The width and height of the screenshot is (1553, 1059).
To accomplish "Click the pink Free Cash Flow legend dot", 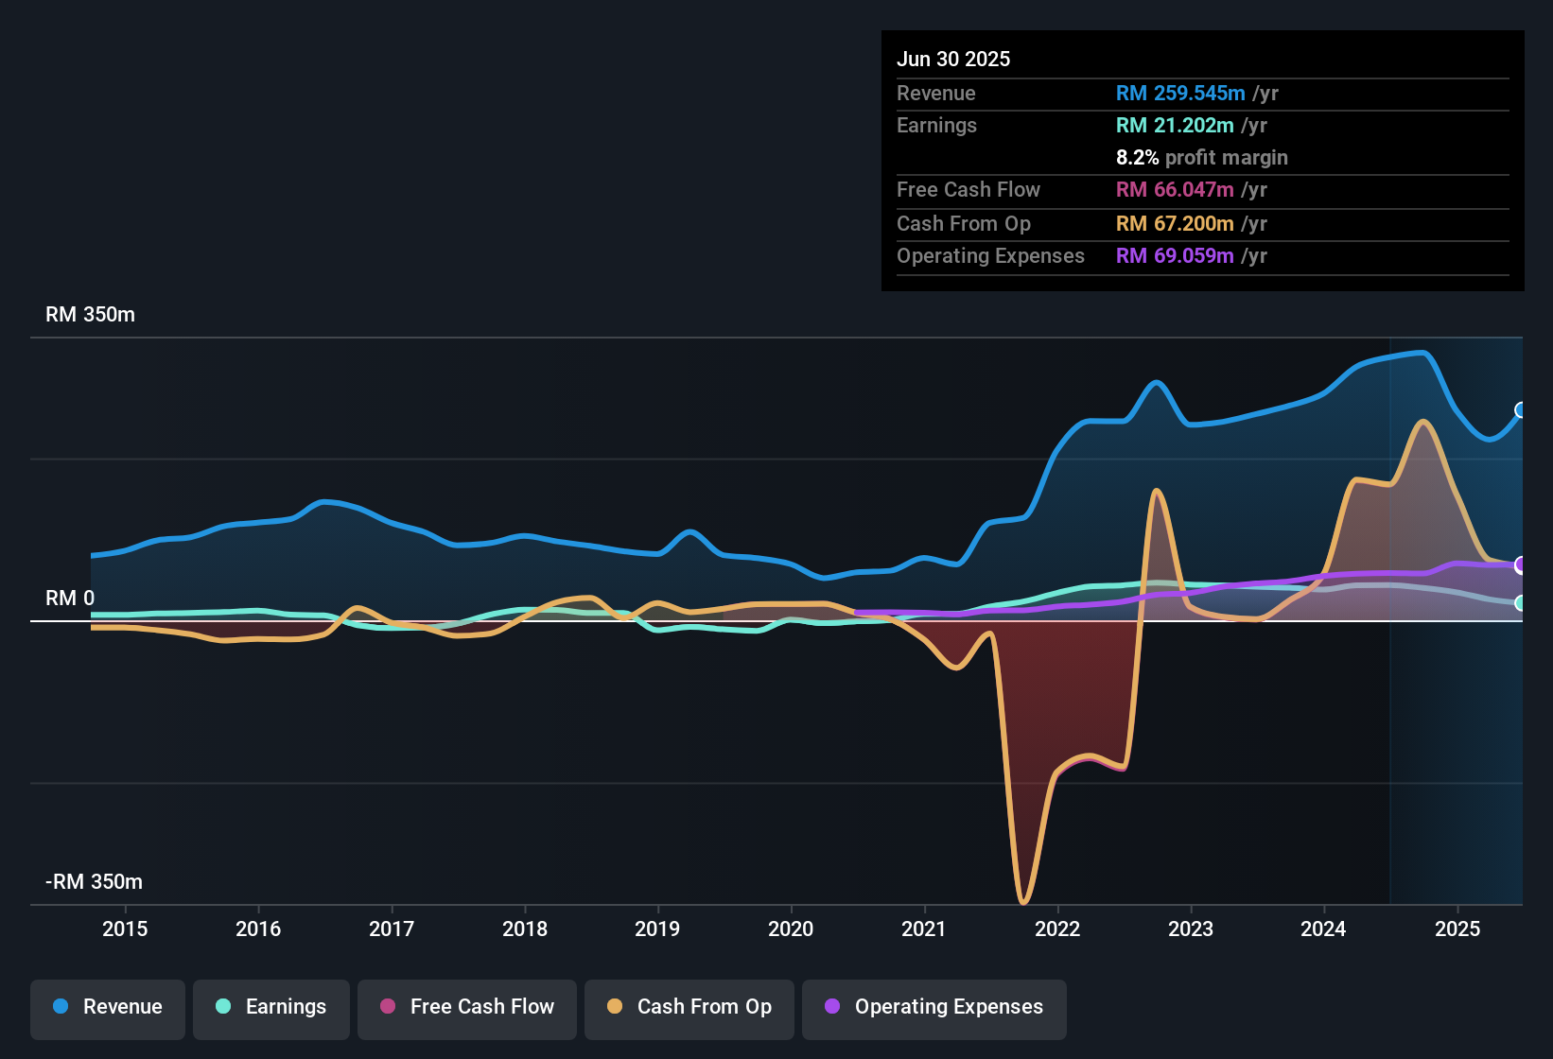I will pos(387,1007).
